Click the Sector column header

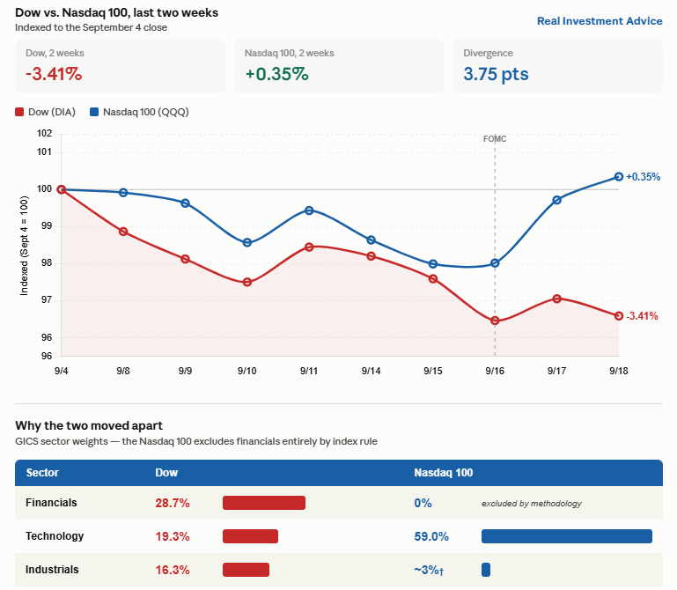(42, 473)
